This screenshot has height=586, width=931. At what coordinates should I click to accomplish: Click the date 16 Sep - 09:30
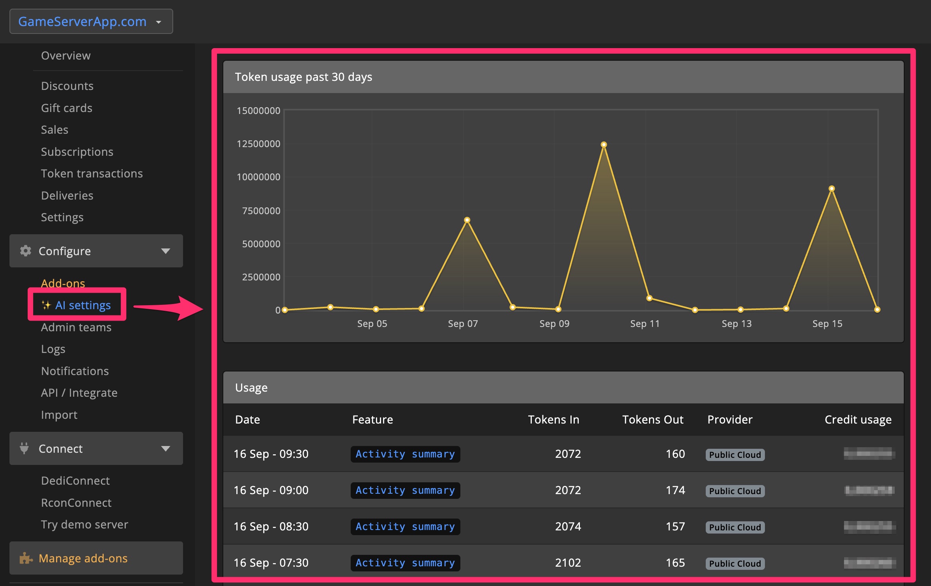(271, 454)
